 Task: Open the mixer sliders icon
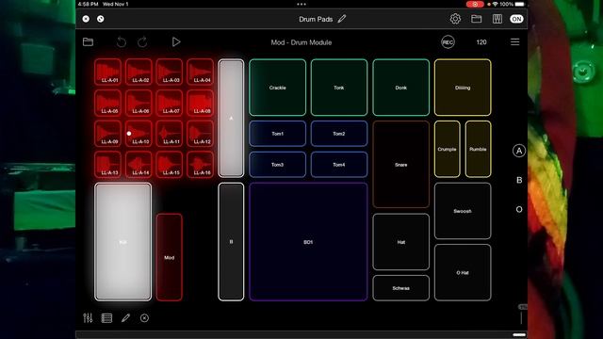pos(88,318)
